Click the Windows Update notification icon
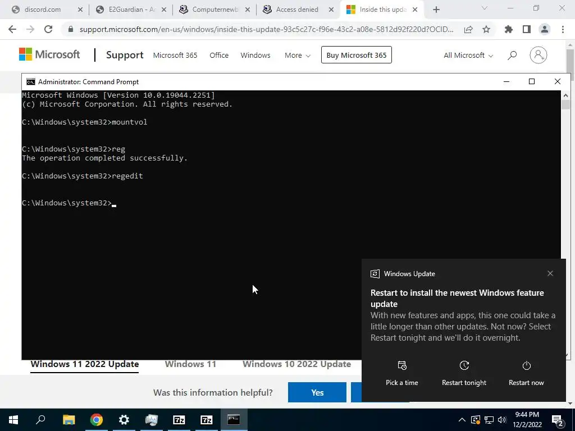575x431 pixels. (375, 274)
